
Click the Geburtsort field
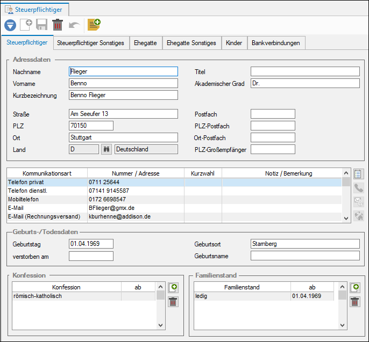[x=305, y=244]
